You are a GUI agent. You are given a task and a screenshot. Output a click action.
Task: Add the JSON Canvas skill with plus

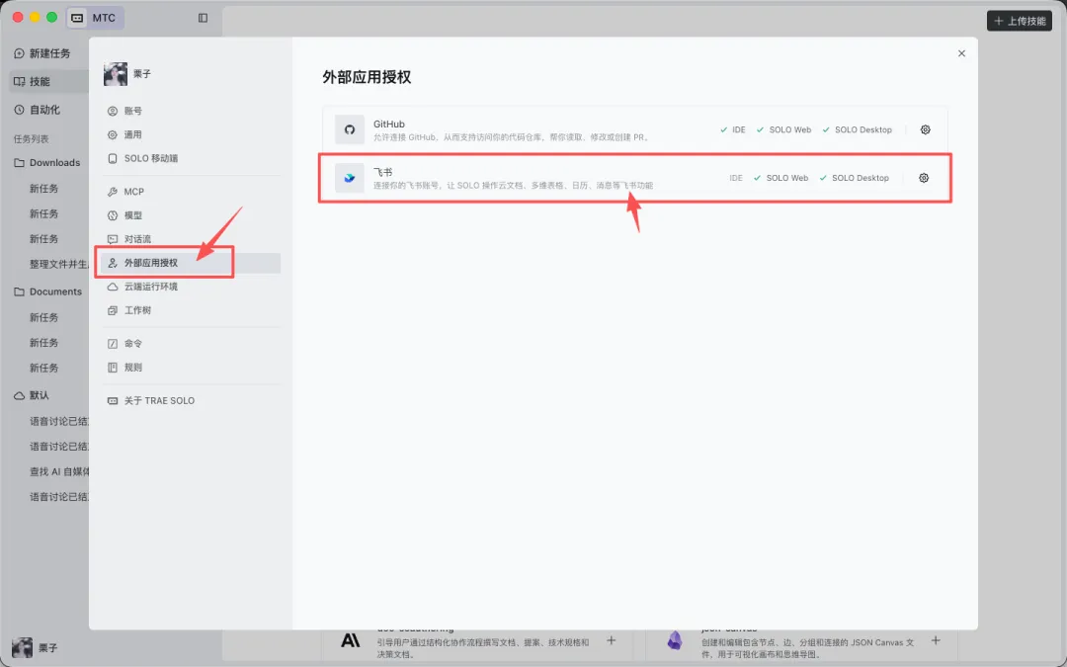pyautogui.click(x=936, y=640)
